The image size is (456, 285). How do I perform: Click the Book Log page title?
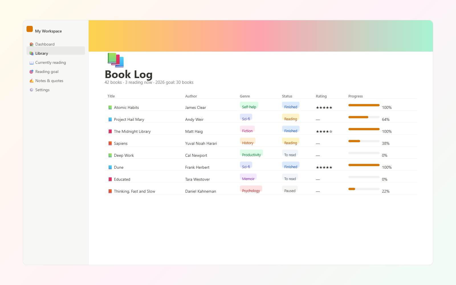click(x=129, y=74)
